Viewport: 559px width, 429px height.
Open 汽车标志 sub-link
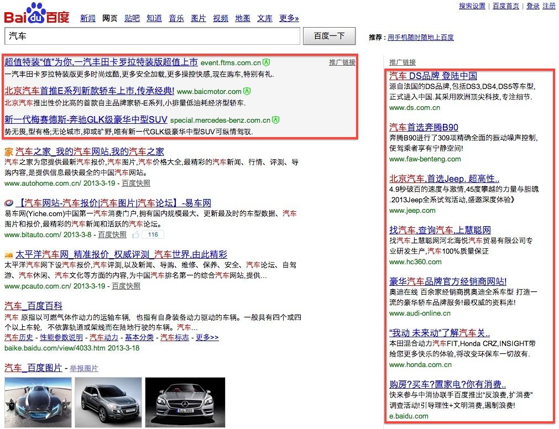(174, 337)
